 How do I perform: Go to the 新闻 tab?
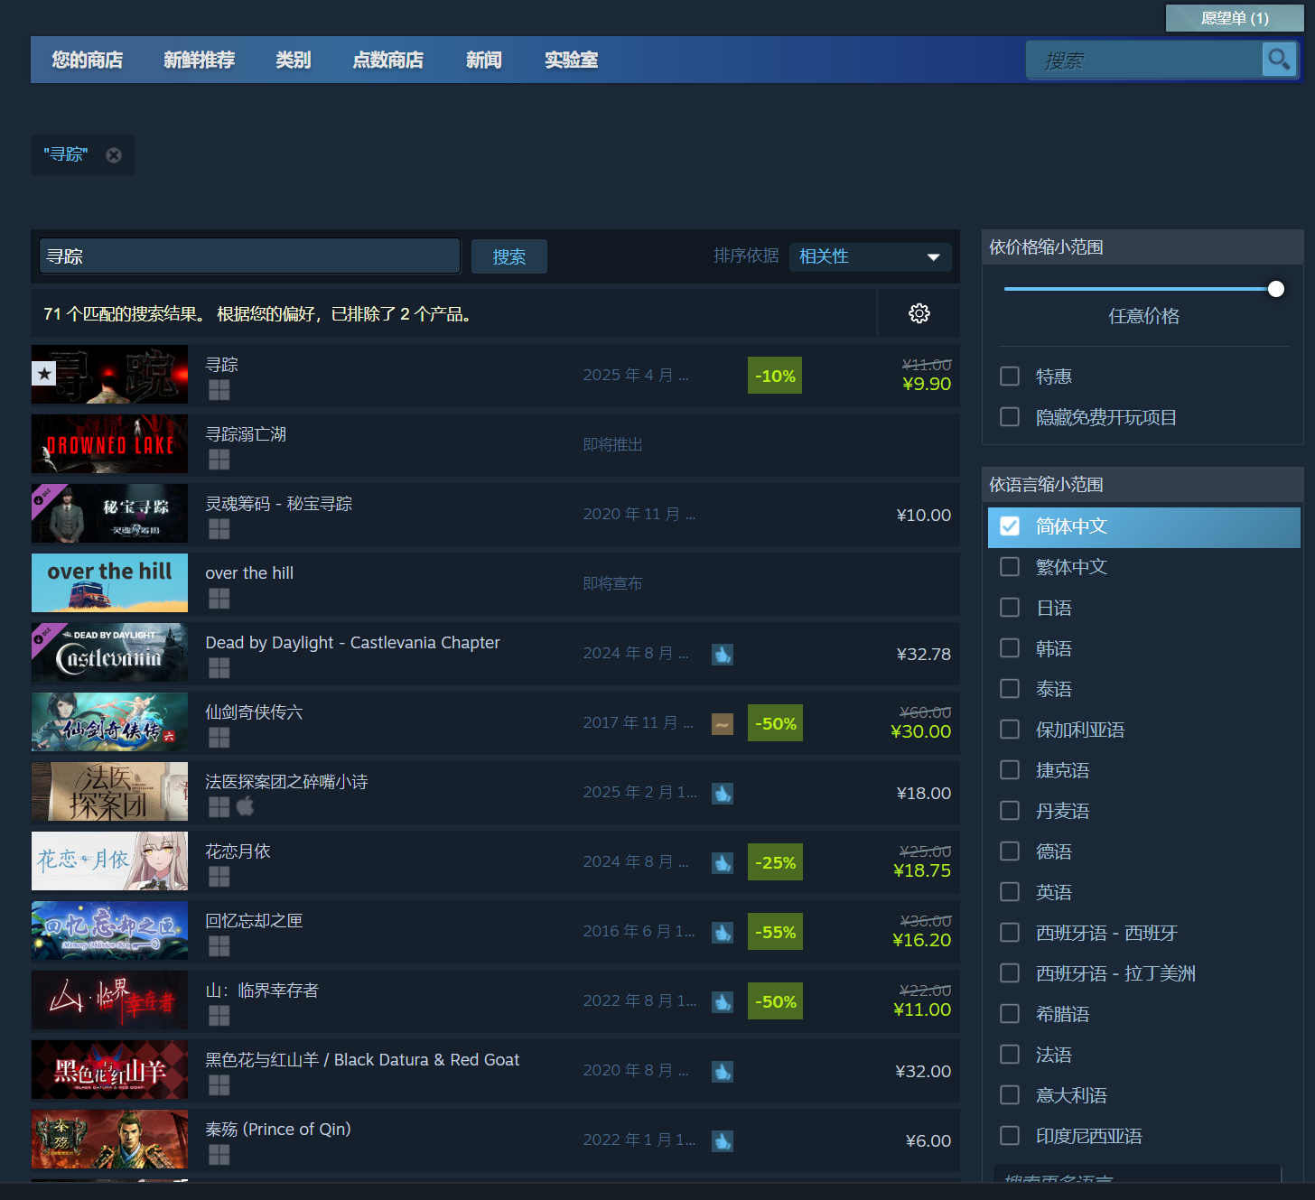coord(483,60)
